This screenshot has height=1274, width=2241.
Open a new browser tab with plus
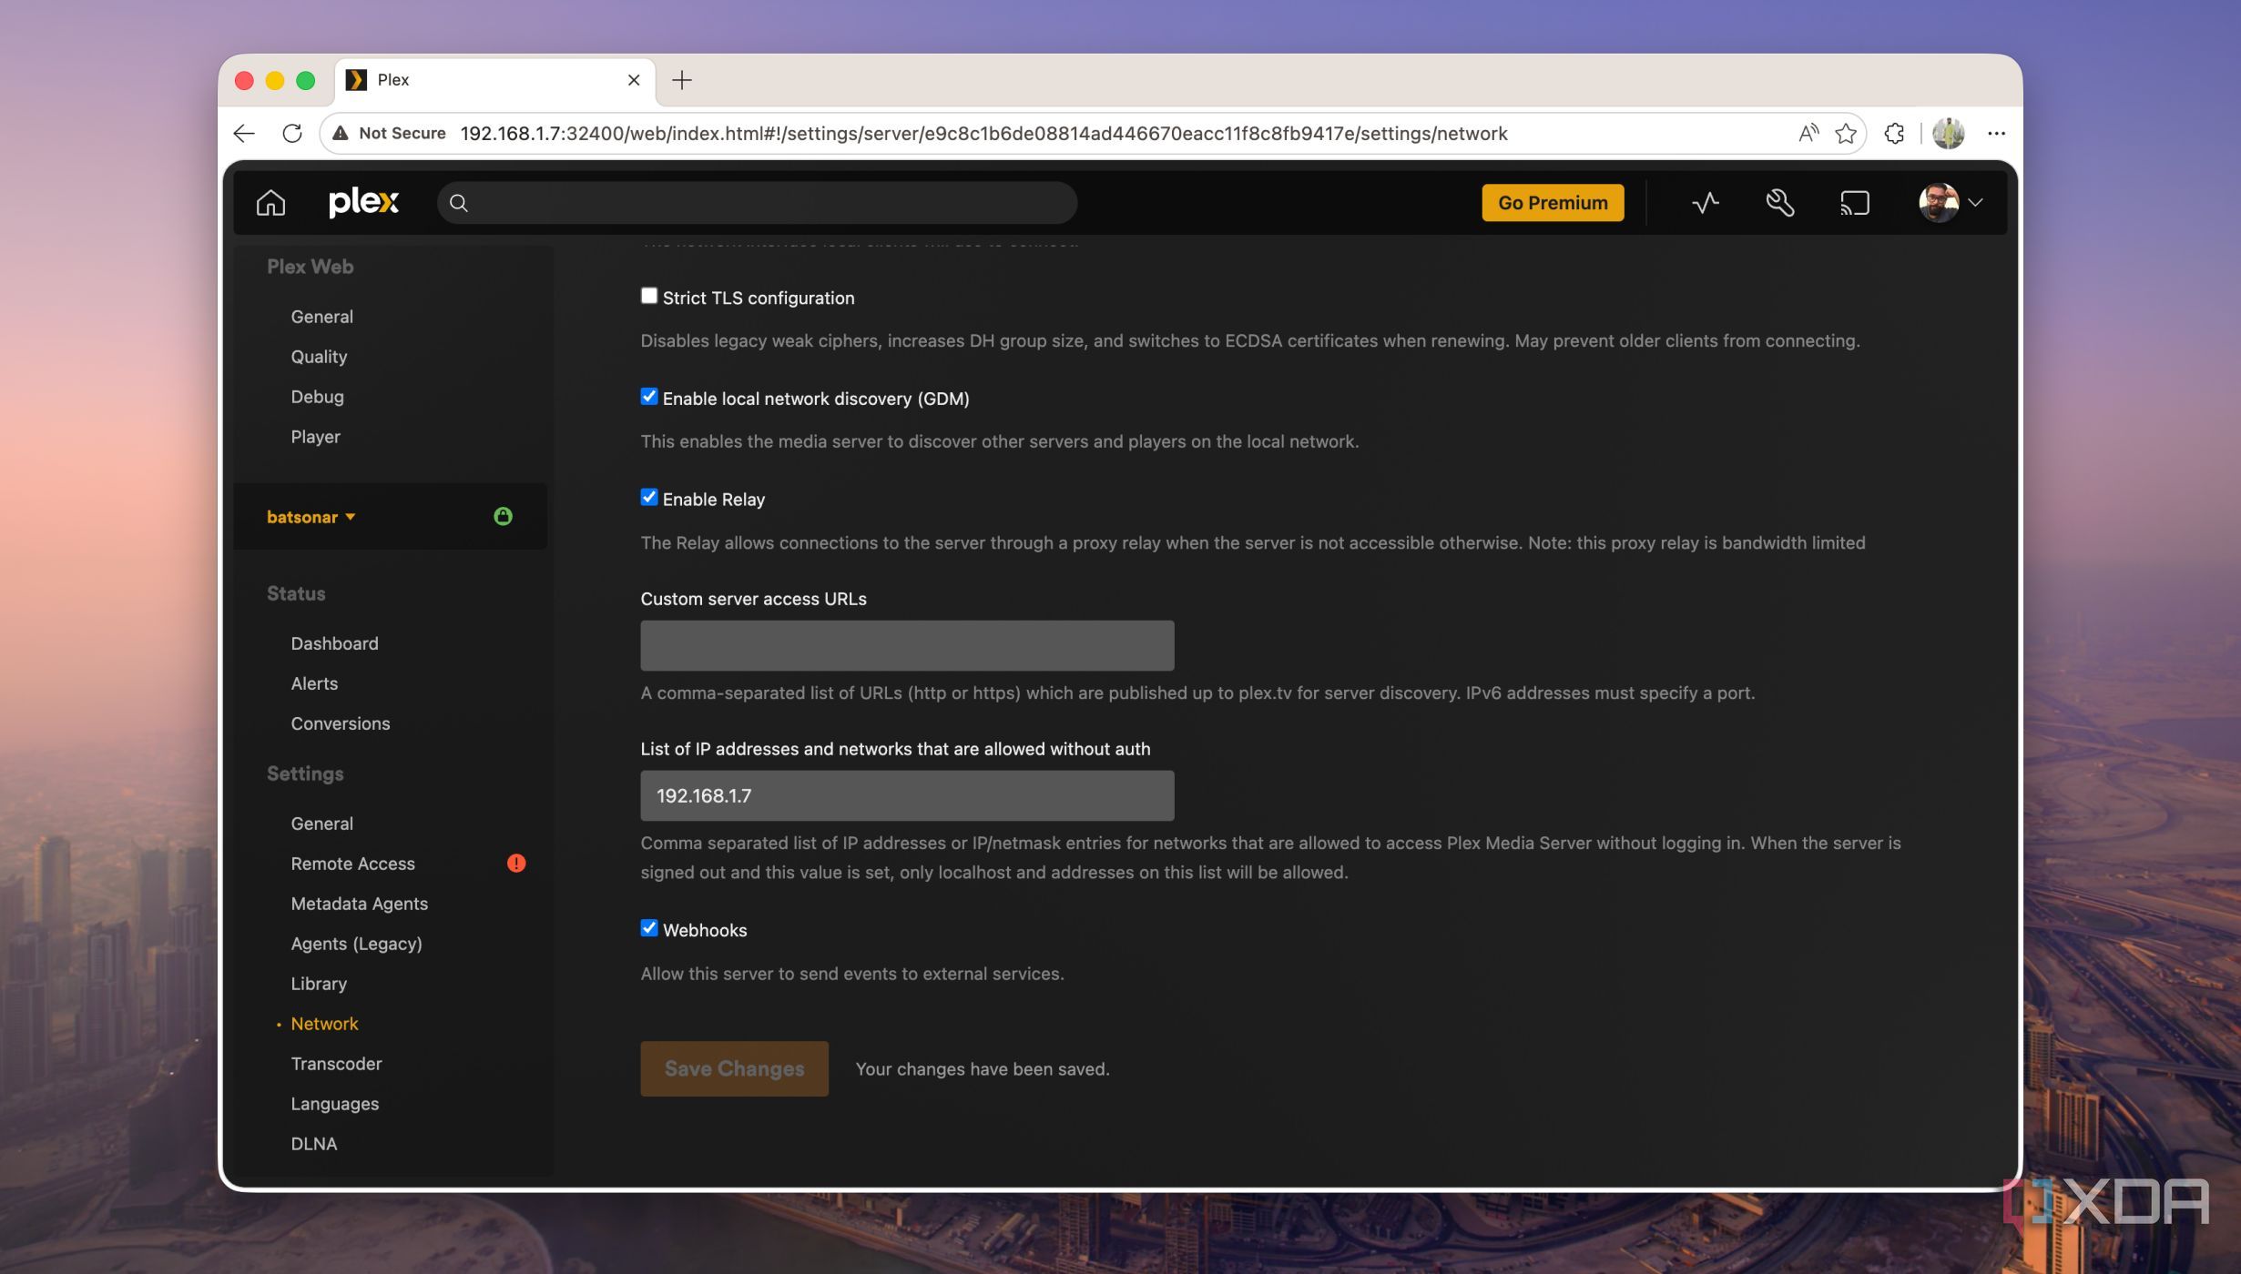[682, 80]
